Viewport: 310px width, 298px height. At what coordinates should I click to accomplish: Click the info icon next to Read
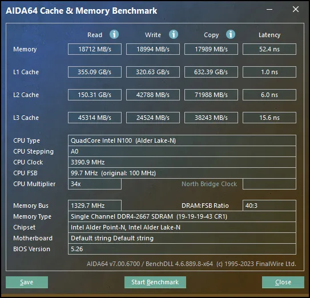[x=114, y=34]
